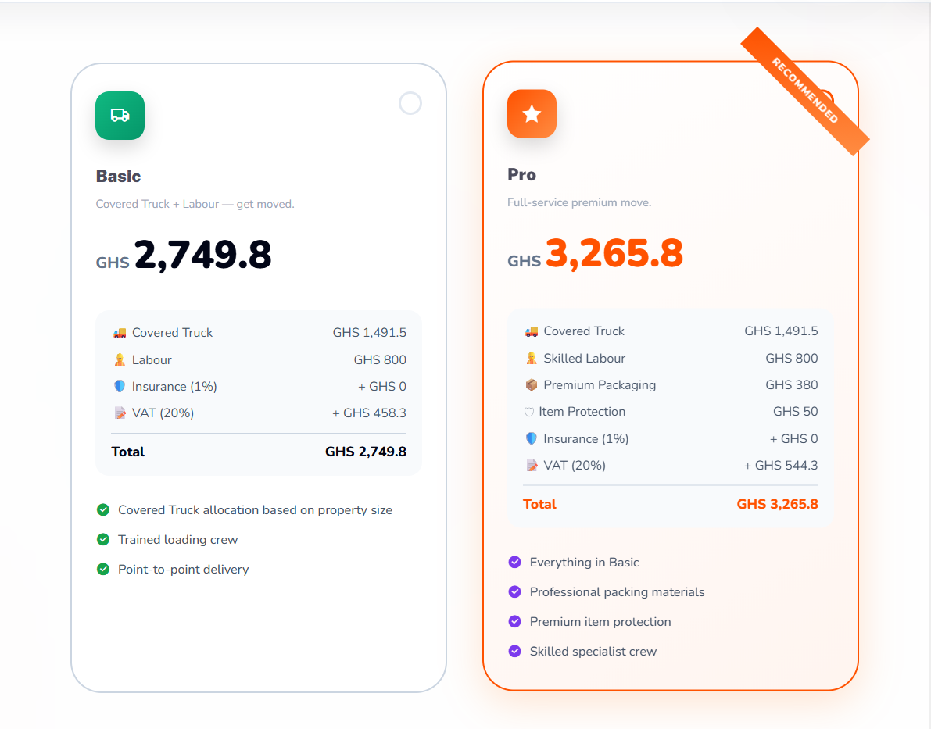
Task: Click green checkmark beside Trained loading crew
Action: [103, 539]
